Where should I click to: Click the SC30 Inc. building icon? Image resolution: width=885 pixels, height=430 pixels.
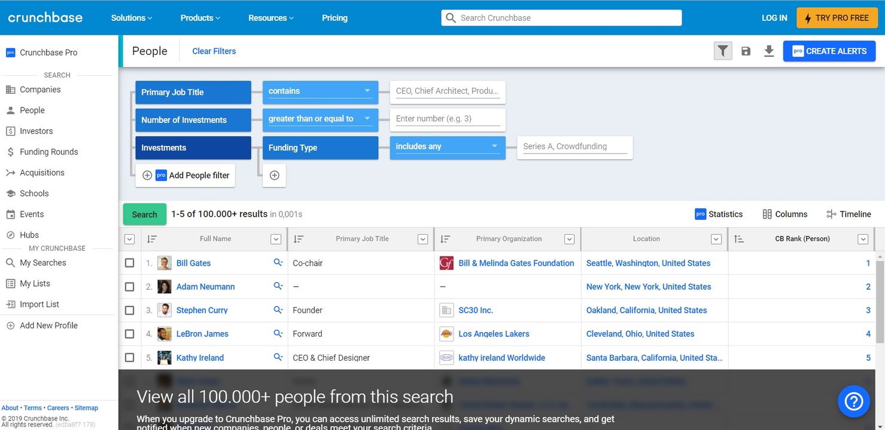(446, 310)
